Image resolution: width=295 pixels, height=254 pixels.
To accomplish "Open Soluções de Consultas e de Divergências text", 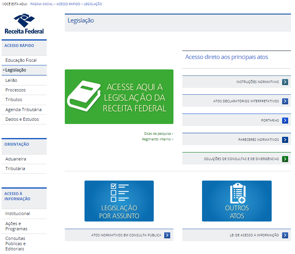I will click(241, 159).
